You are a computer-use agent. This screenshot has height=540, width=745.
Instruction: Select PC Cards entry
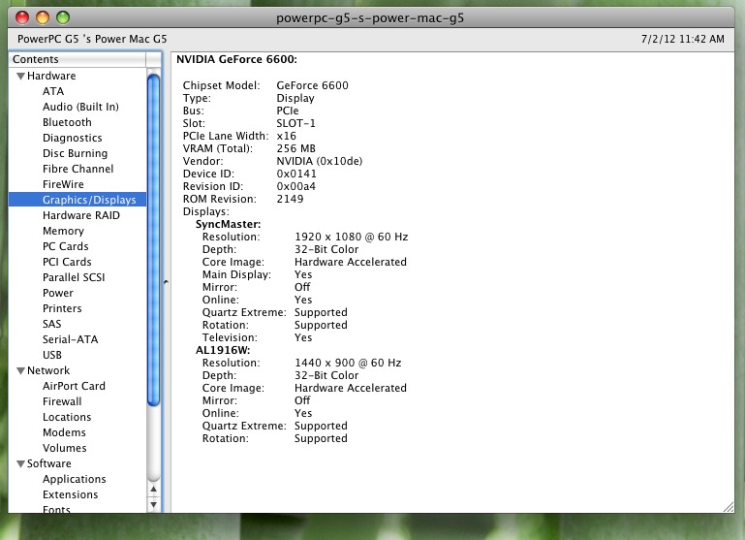click(x=66, y=246)
